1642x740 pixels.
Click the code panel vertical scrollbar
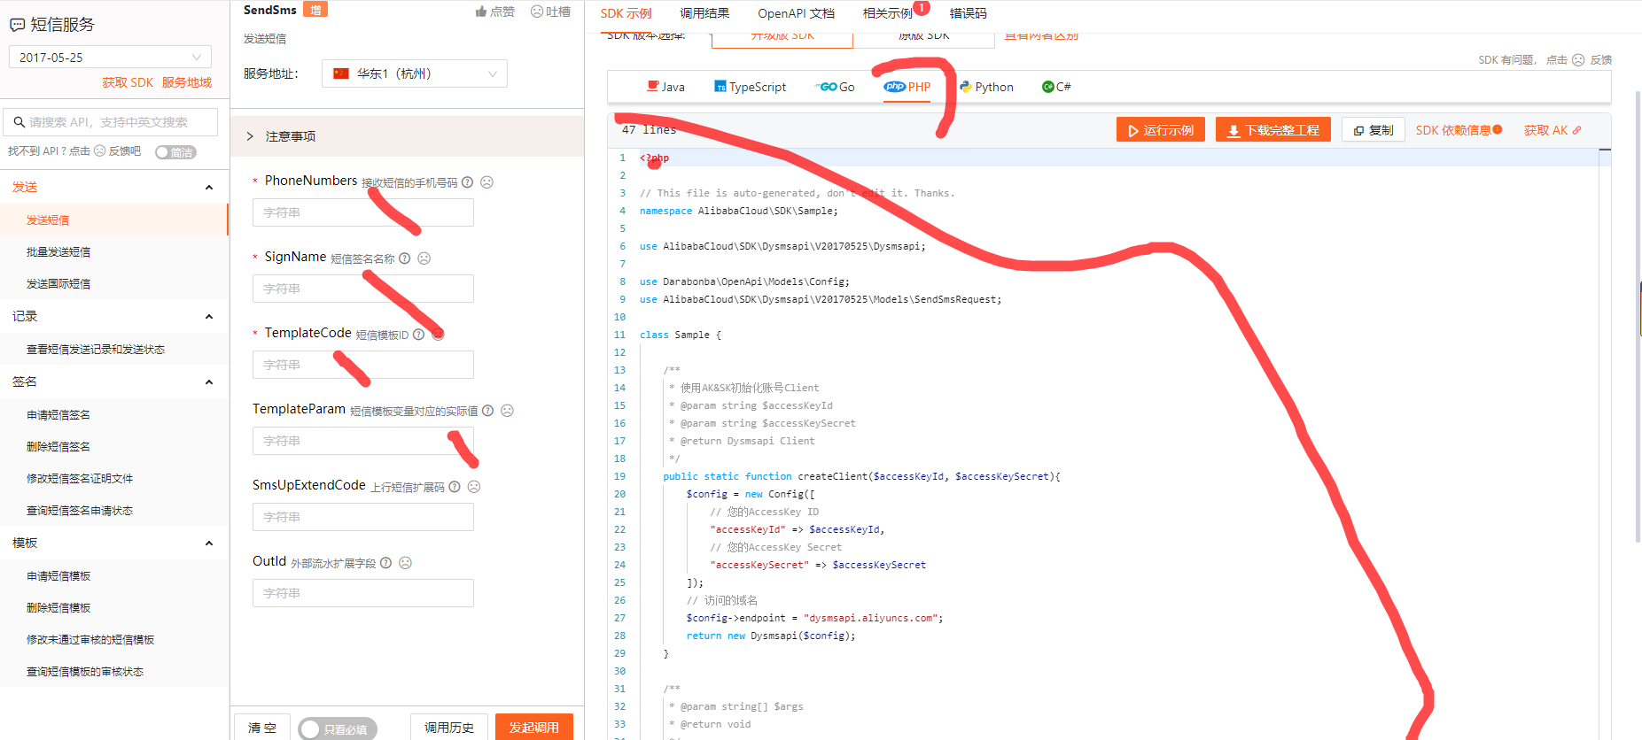[1638, 316]
